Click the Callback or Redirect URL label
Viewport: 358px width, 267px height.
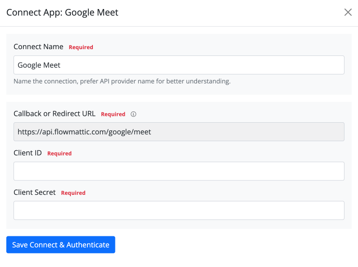(x=55, y=114)
